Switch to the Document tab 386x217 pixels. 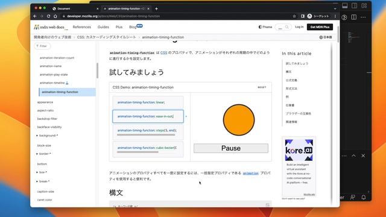tap(75, 8)
